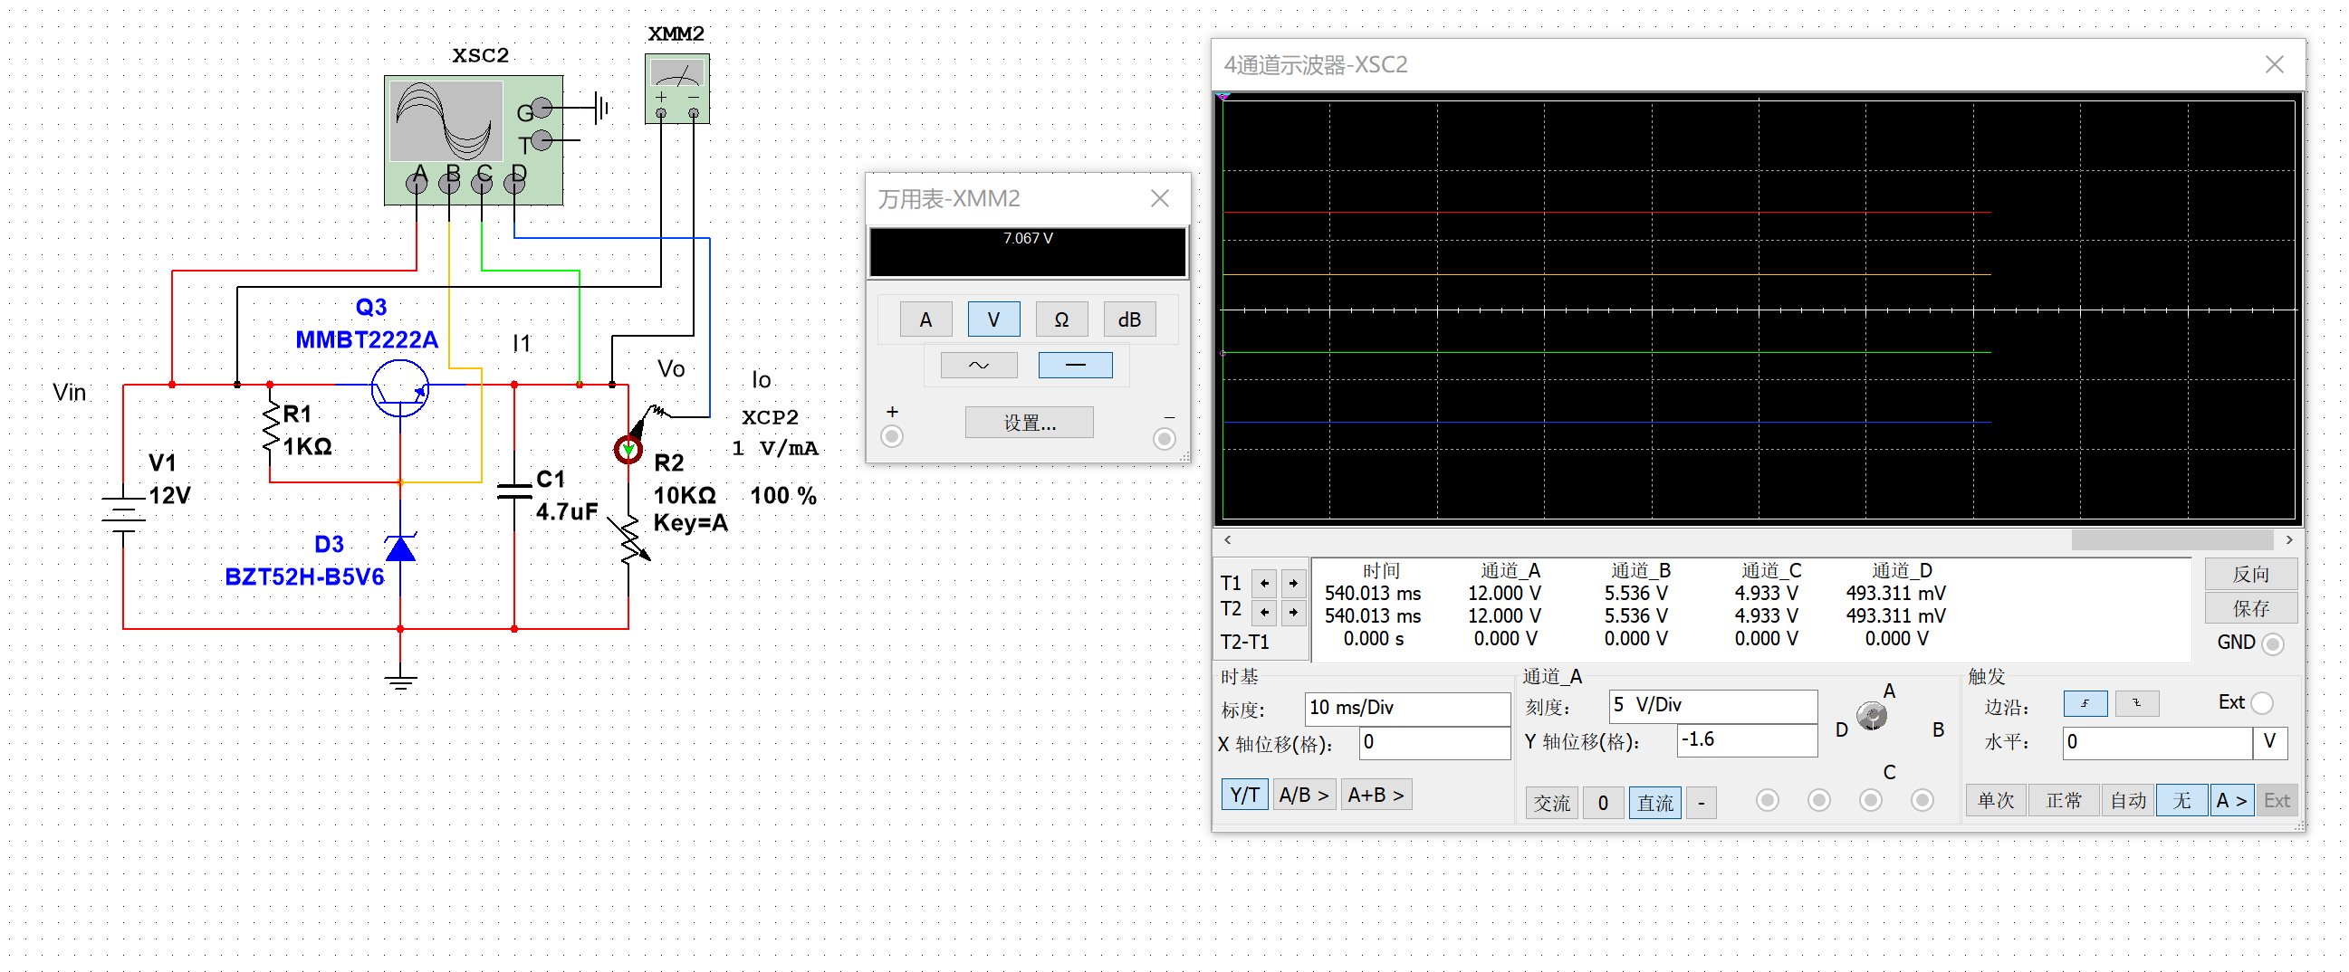Click channel A 刻度 5 V/Div field

point(1712,705)
